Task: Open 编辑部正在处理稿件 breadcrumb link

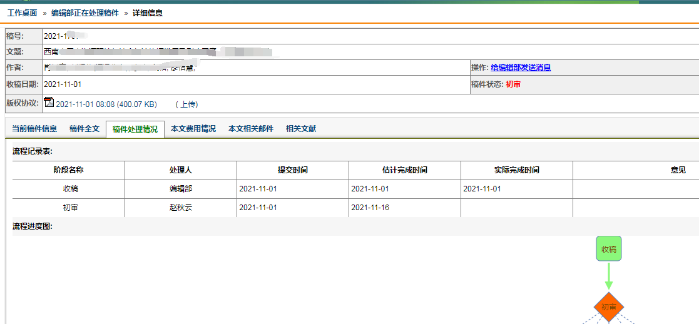Action: click(x=85, y=13)
